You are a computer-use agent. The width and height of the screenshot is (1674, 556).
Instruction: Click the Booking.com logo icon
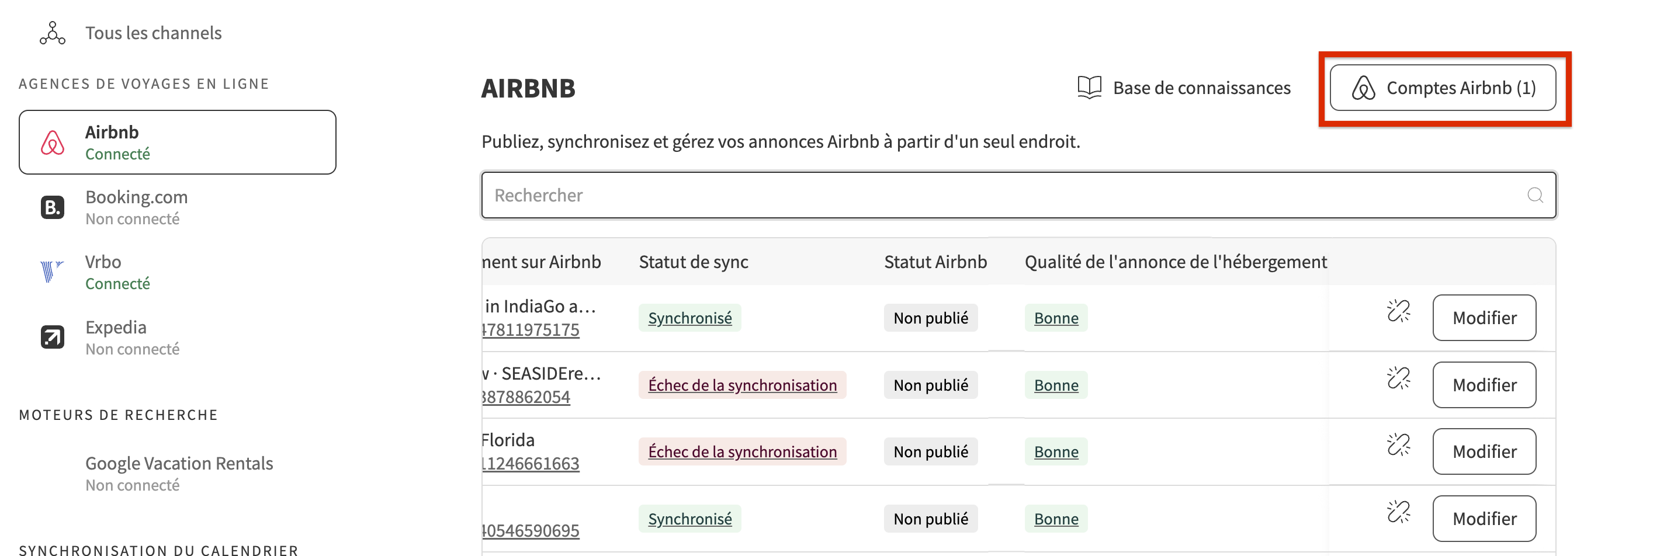[53, 207]
